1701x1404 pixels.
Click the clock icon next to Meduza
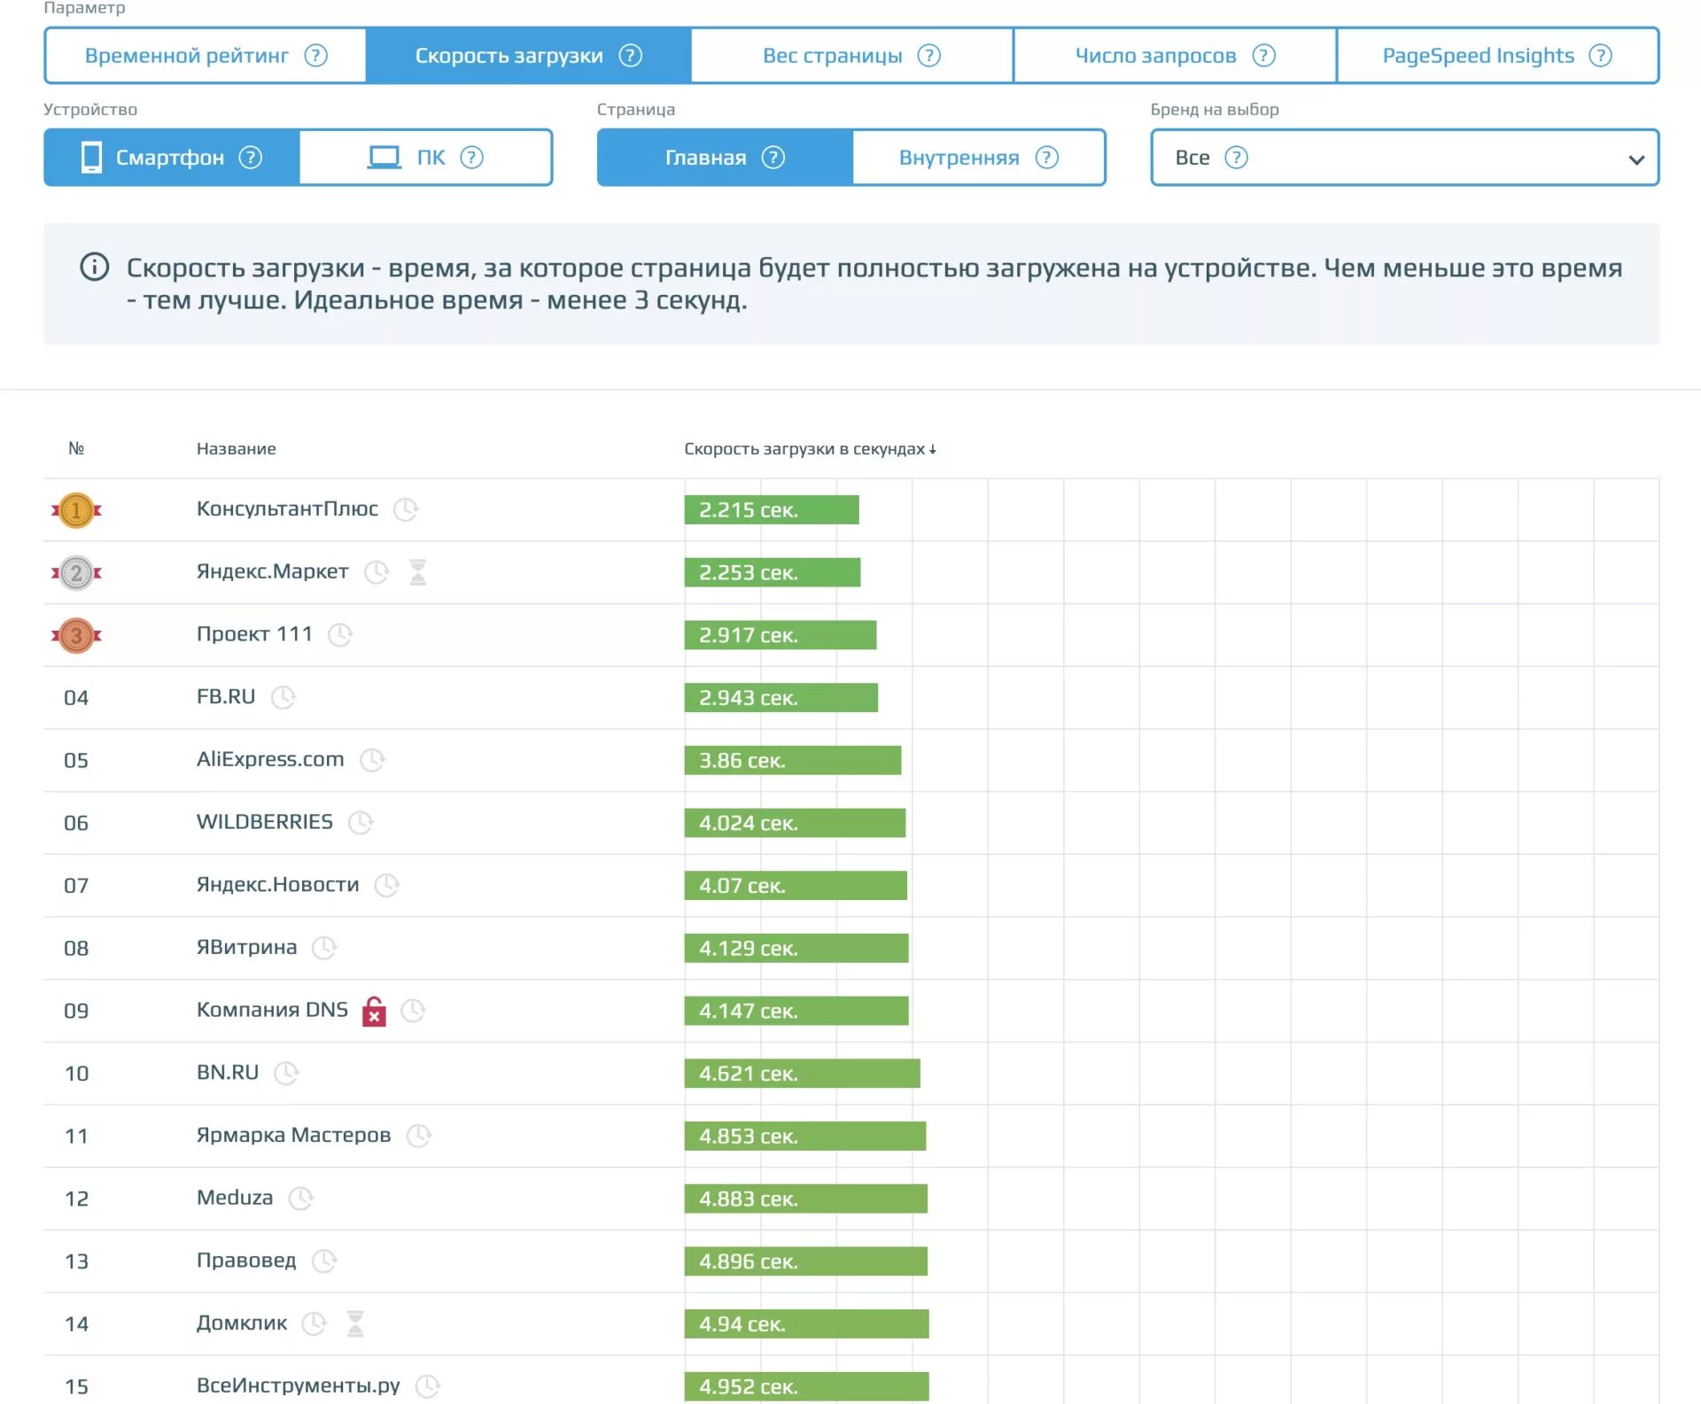(301, 1198)
